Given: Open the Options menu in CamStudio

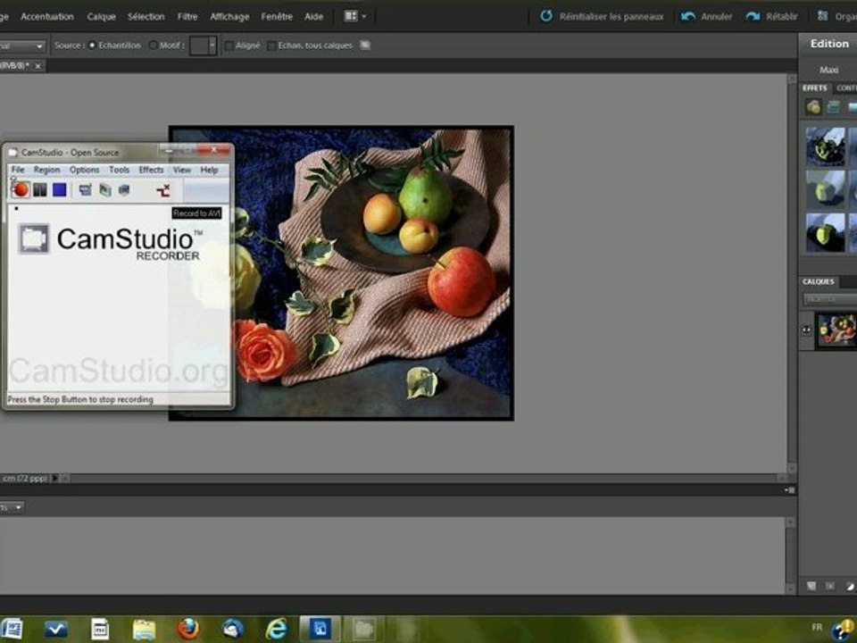Looking at the screenshot, I should [84, 170].
